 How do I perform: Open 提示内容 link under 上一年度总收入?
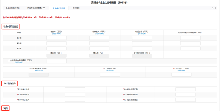tap(39, 71)
